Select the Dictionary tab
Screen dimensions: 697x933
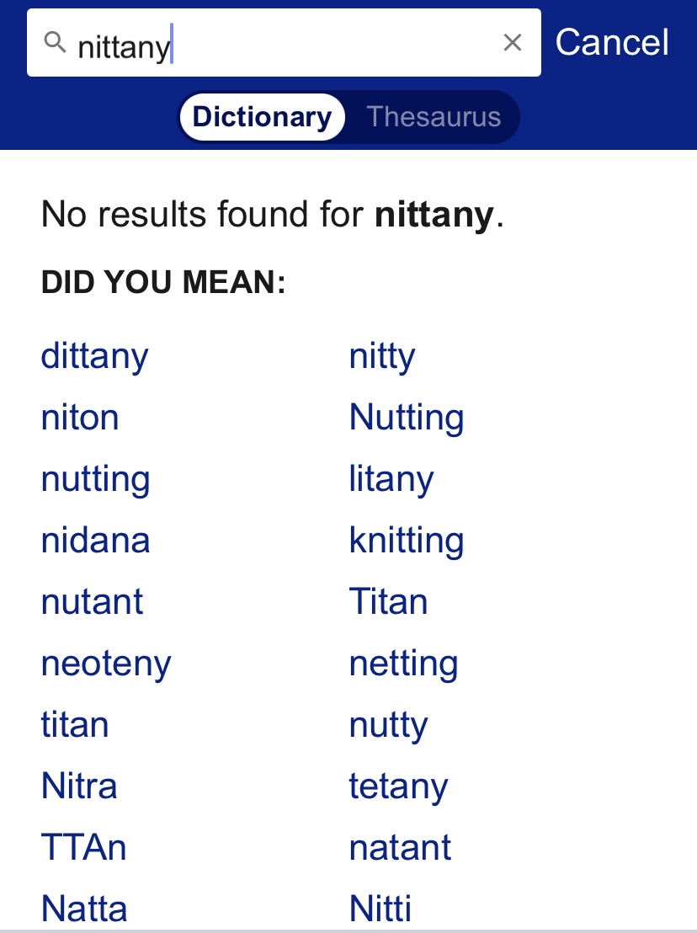262,117
